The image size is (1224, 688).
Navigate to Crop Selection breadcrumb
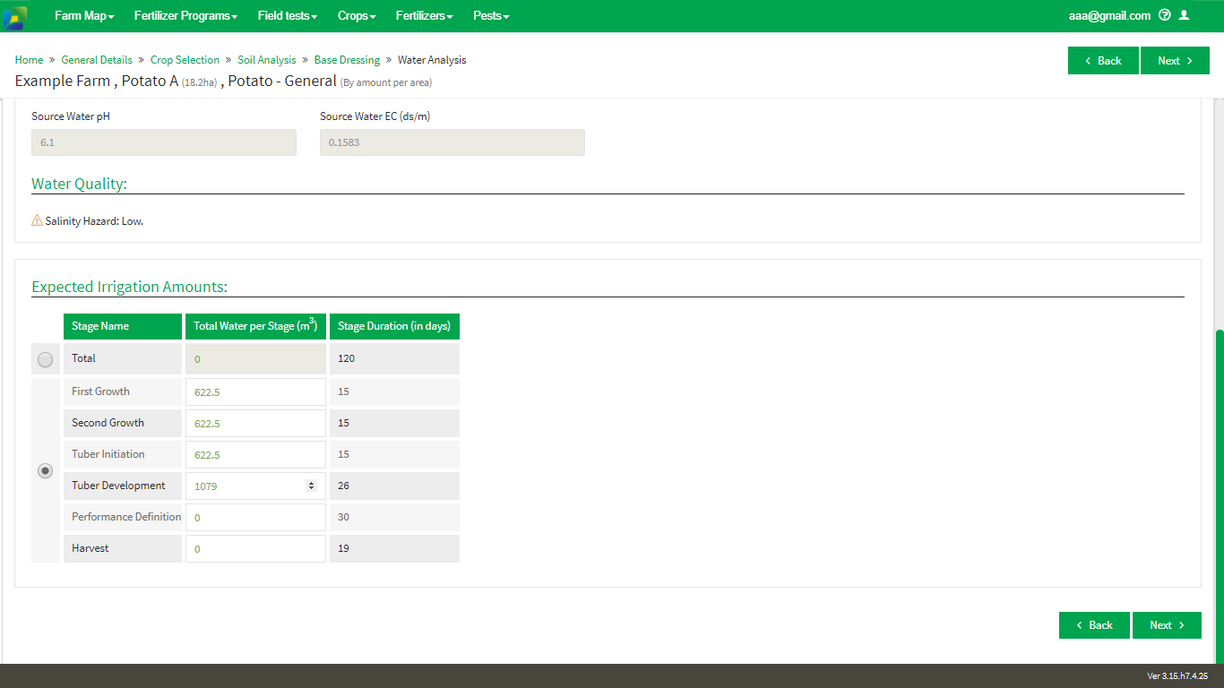coord(185,60)
